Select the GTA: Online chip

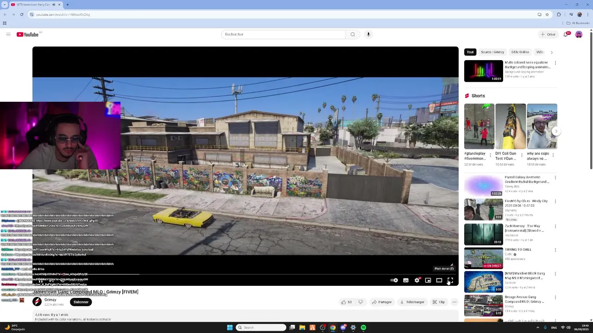[520, 52]
